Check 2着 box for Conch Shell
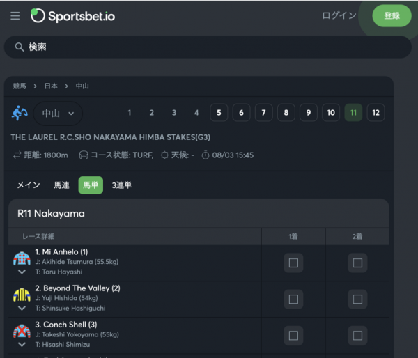Screen dimensions: 418x358 (x=357, y=335)
